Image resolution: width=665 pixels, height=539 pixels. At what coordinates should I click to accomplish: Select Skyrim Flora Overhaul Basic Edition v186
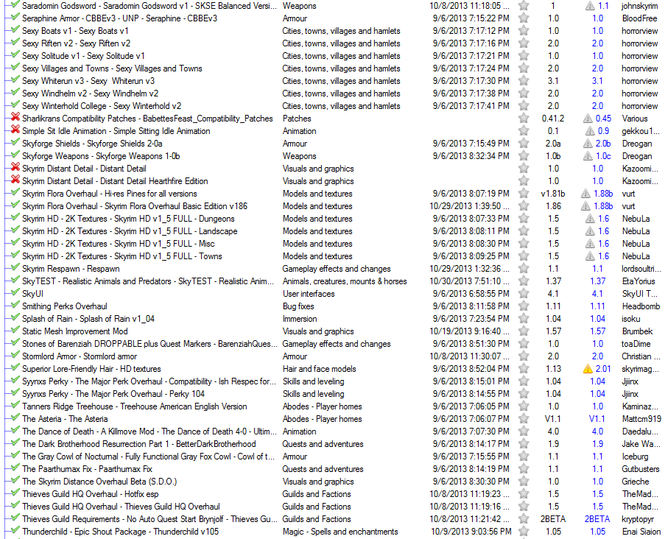pos(135,206)
